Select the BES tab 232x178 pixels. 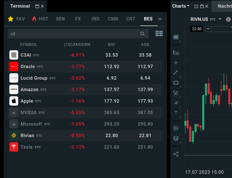click(148, 19)
